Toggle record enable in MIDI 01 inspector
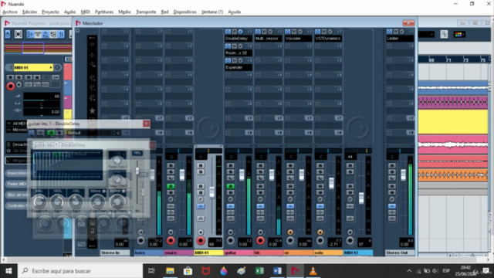This screenshot has width=494, height=278. (10, 86)
